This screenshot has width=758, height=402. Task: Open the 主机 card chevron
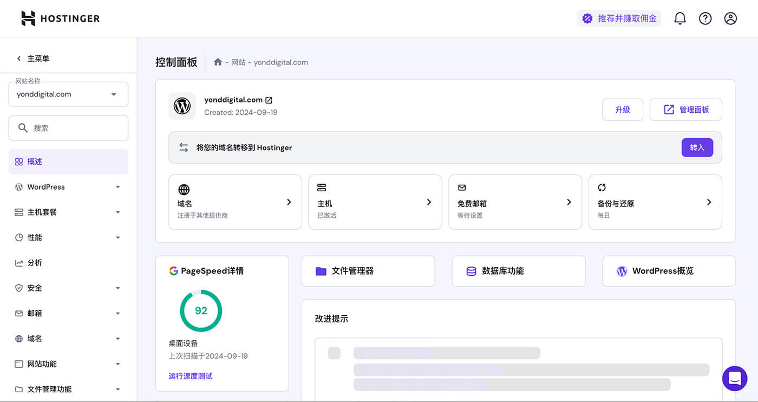point(429,202)
